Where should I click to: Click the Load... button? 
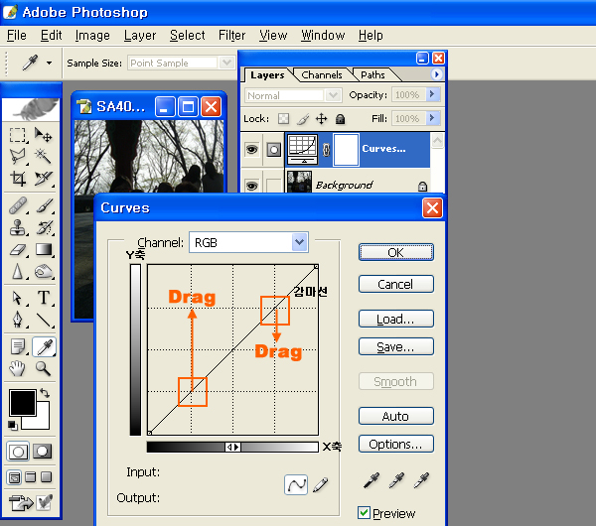point(395,319)
